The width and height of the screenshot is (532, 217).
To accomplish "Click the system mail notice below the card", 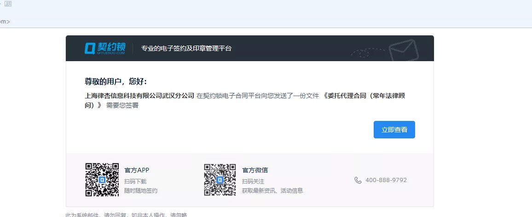I will pos(126,215).
